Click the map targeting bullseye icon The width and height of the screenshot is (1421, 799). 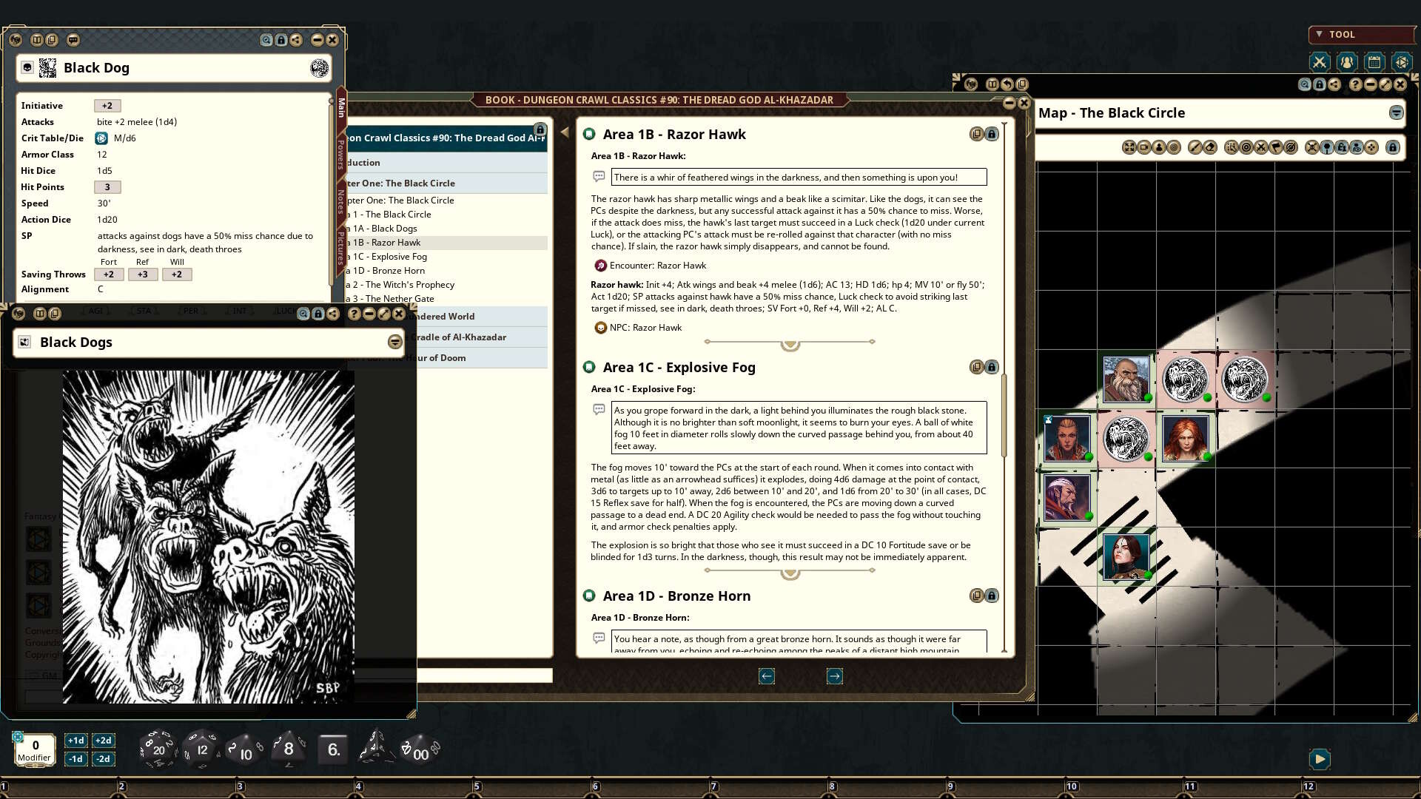pos(1246,147)
